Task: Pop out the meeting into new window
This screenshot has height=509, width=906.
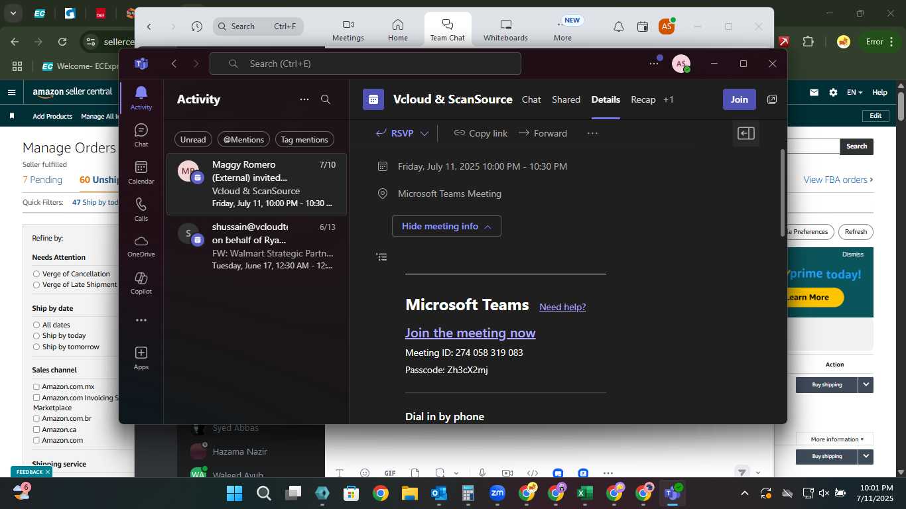Action: (772, 99)
